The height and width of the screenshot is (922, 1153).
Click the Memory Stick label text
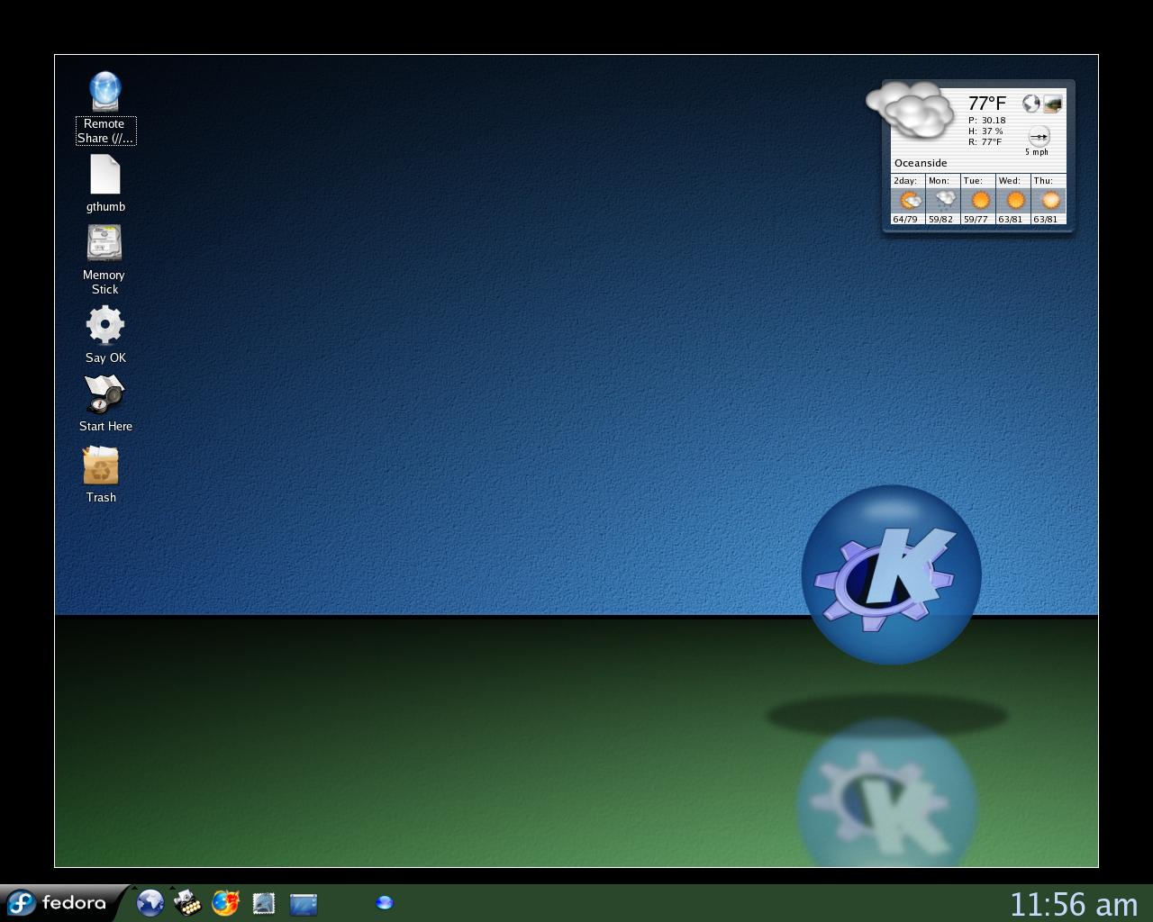pyautogui.click(x=104, y=282)
